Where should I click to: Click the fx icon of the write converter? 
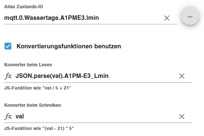pos(8,117)
